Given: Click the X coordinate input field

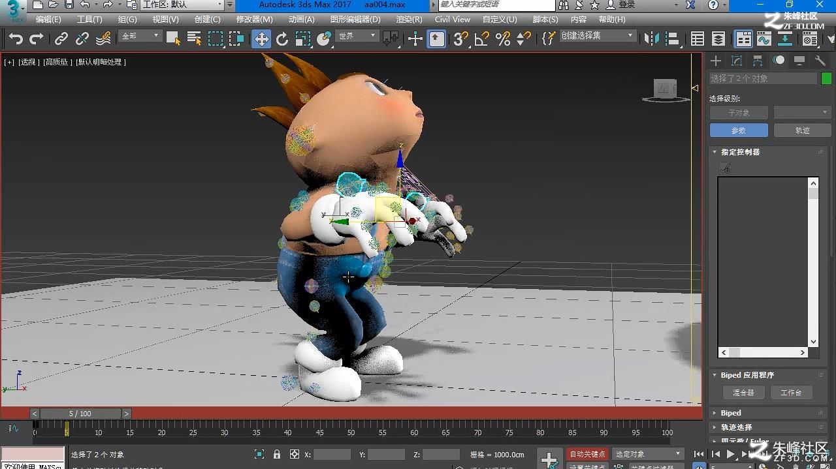Looking at the screenshot, I should [x=332, y=455].
